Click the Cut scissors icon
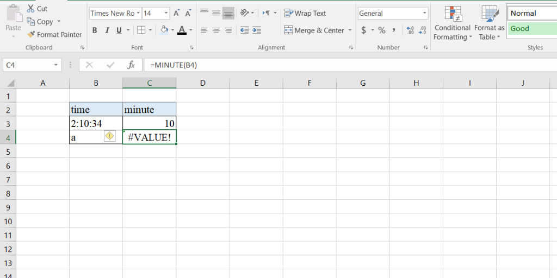Image resolution: width=557 pixels, height=278 pixels. coord(31,9)
